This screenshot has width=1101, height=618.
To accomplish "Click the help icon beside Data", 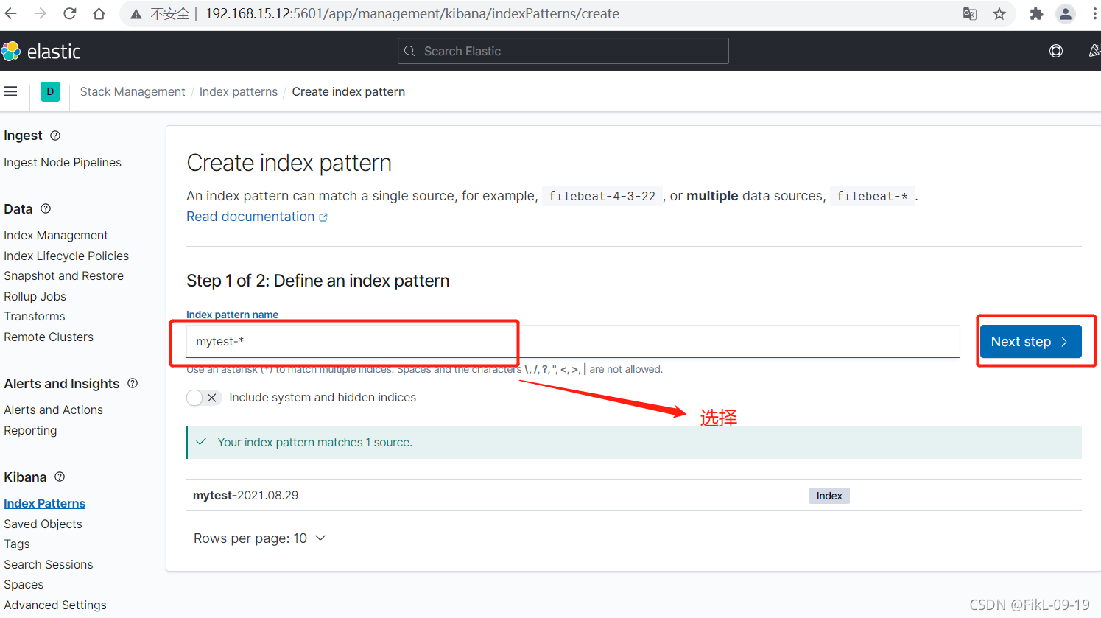I will (46, 208).
